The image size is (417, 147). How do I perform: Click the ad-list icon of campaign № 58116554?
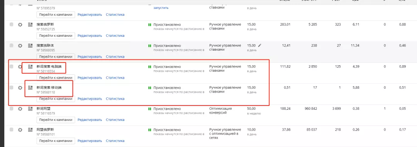31,67
